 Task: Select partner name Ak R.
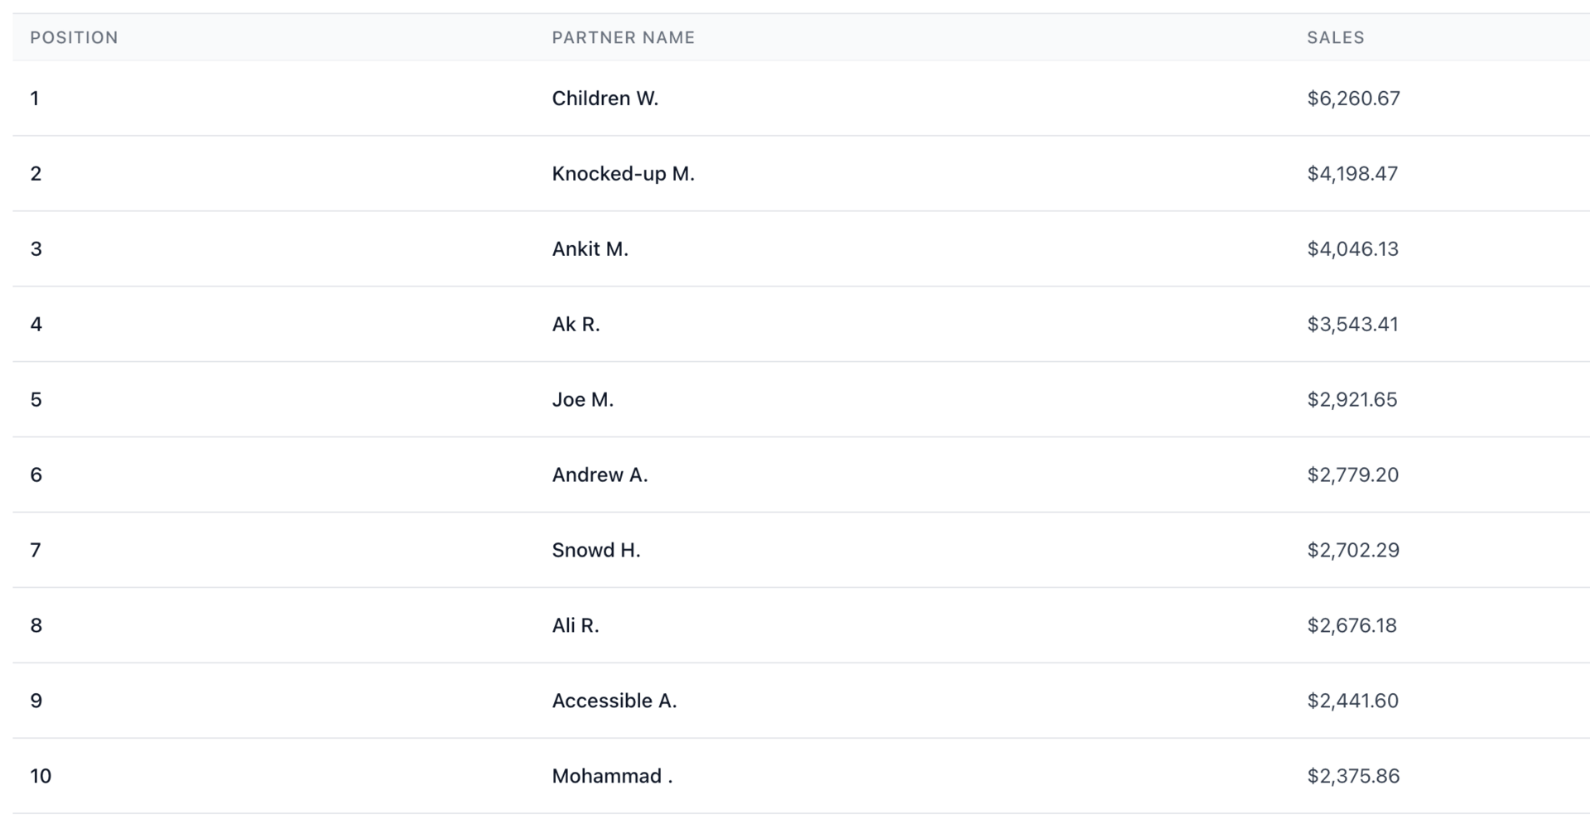pos(576,325)
